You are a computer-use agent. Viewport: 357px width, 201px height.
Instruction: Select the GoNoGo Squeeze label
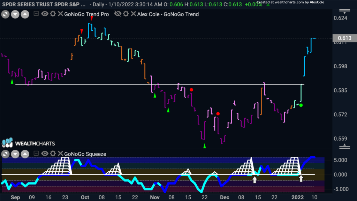(85, 154)
